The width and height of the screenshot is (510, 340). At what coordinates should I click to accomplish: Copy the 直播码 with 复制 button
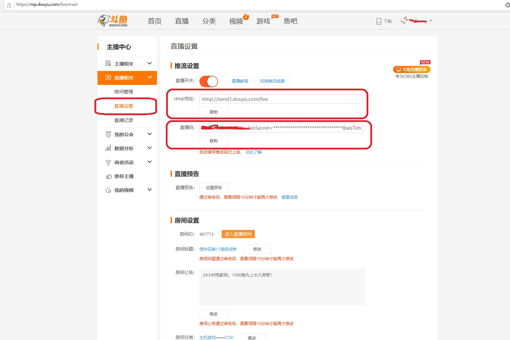[x=214, y=141]
